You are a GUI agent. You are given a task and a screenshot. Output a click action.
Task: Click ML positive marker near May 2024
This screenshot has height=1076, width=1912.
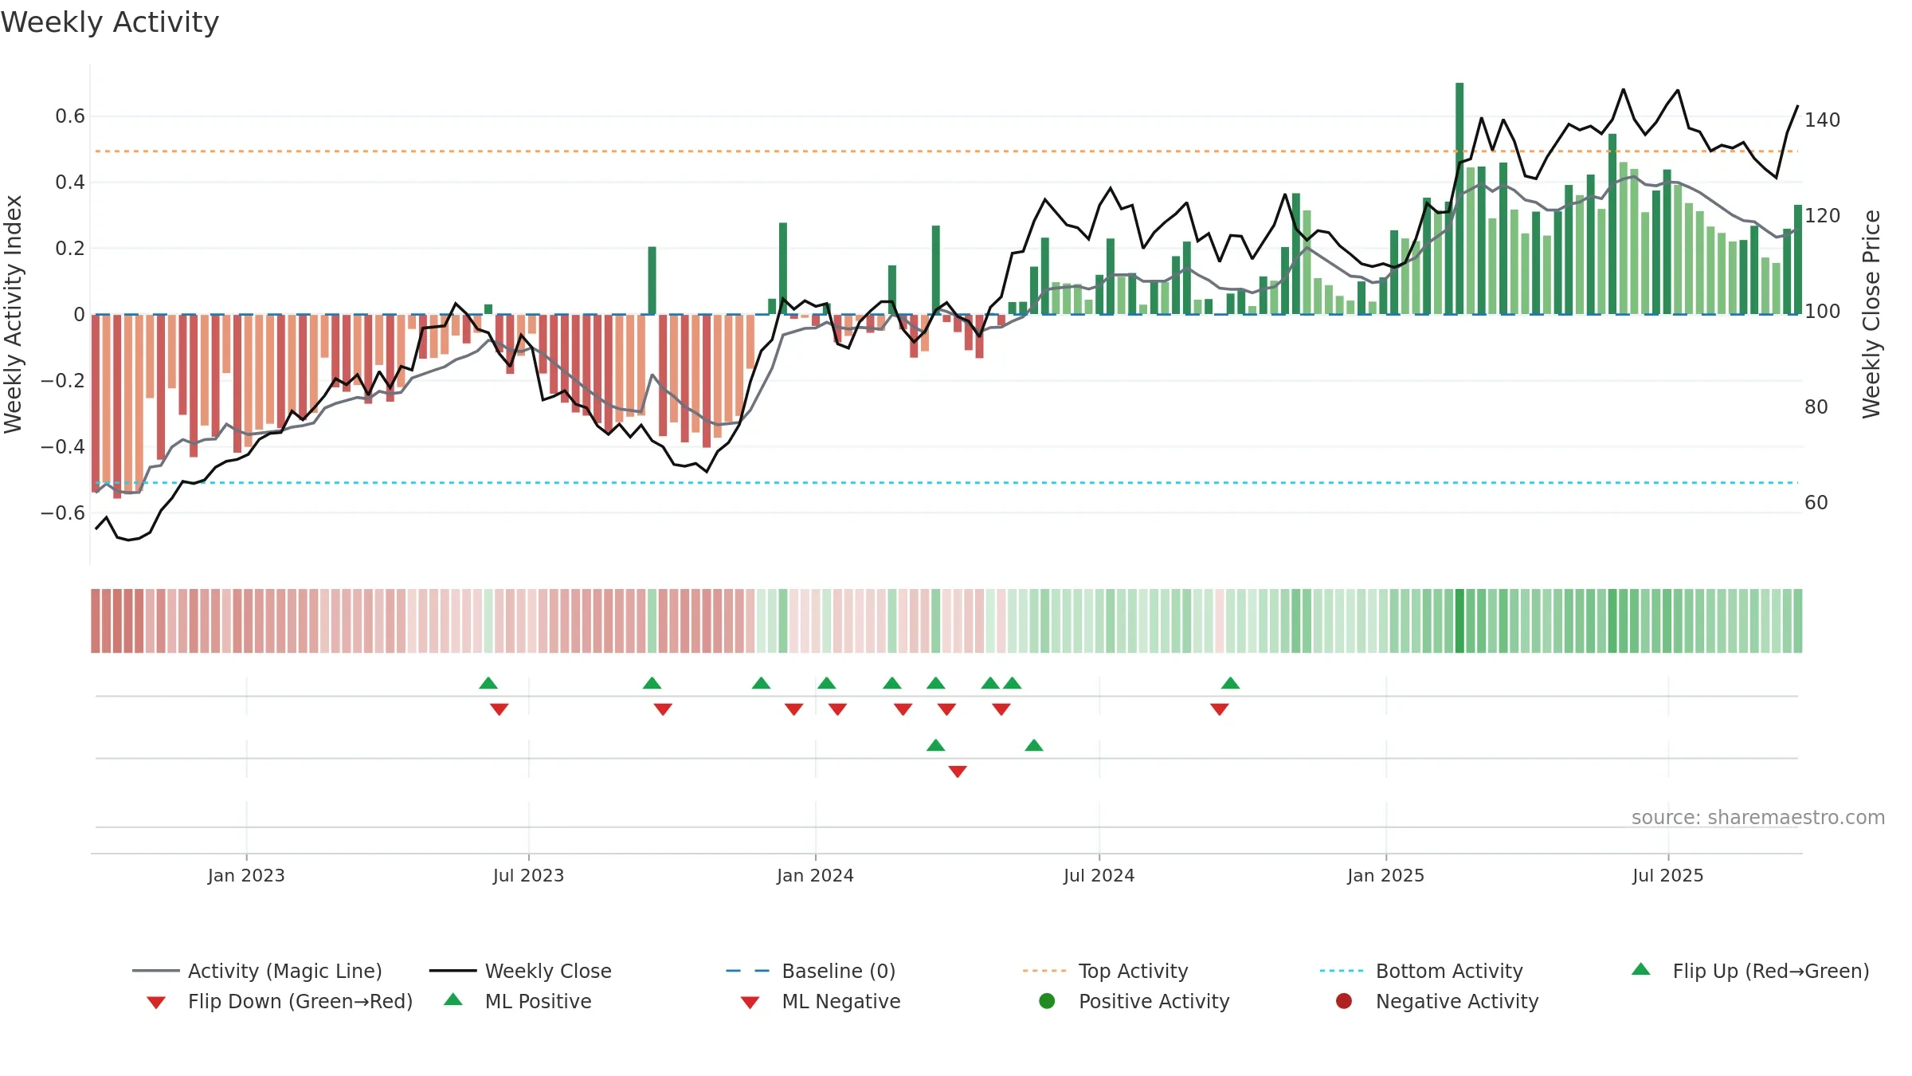[x=1034, y=745]
